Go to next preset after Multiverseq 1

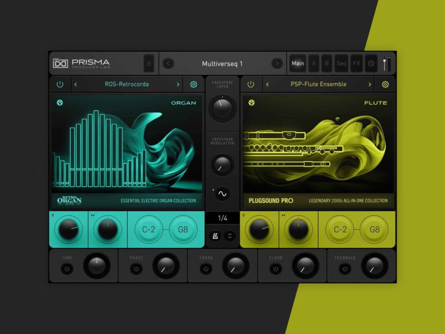[277, 63]
